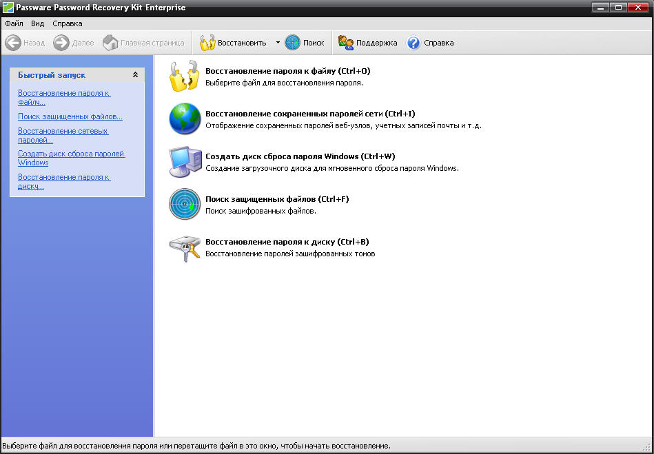Viewport: 654px width, 454px height.
Task: Open the Вид menu
Action: 37,23
